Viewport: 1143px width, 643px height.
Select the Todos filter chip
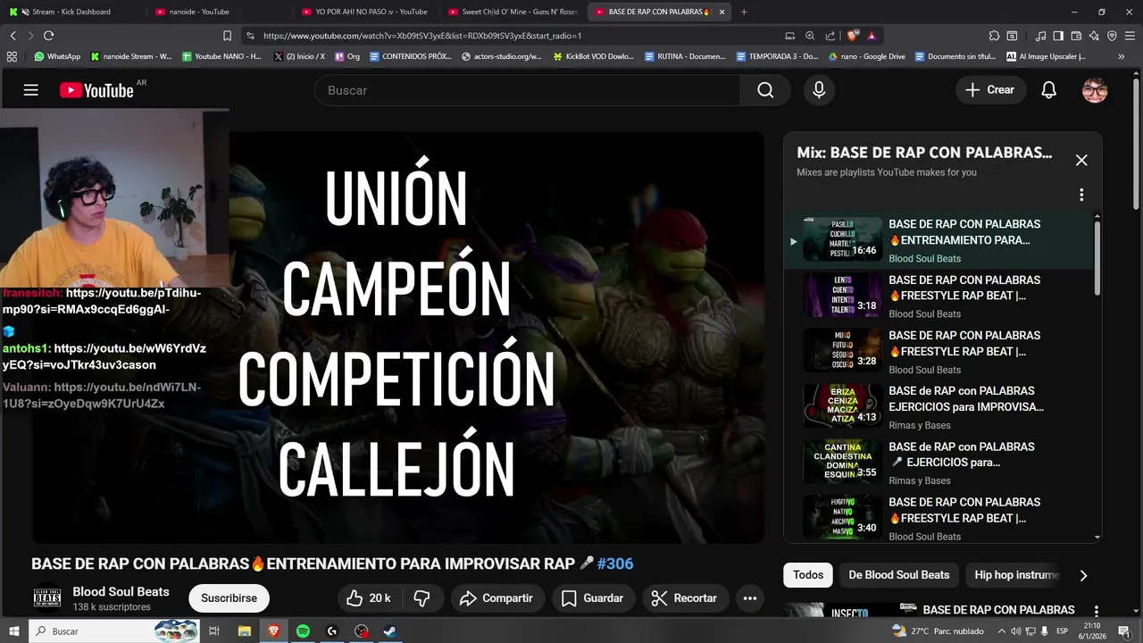point(808,575)
